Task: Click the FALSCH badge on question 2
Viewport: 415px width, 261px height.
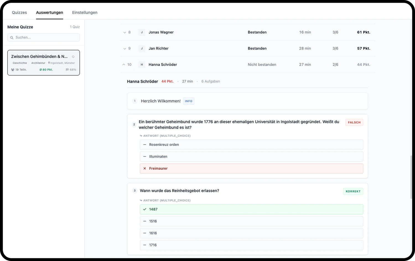Action: [x=354, y=122]
